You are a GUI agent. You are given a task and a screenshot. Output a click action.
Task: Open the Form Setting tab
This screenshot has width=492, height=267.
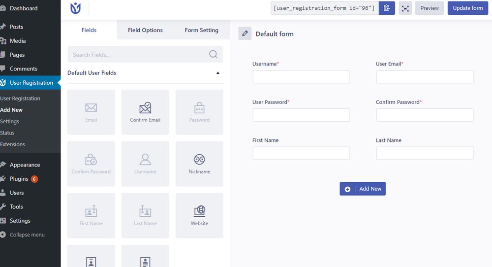[201, 30]
